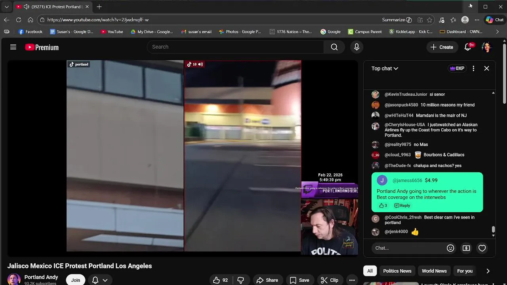Open browser settings and more menu
The height and width of the screenshot is (285, 507).
(x=477, y=20)
